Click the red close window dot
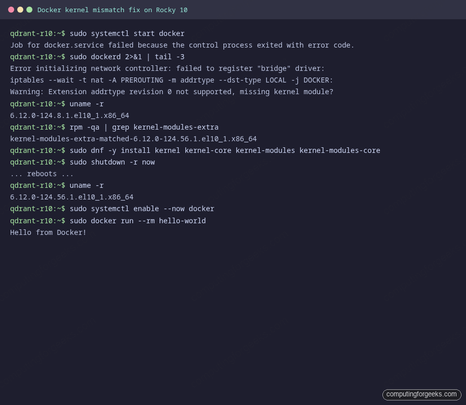Image resolution: width=466 pixels, height=405 pixels. click(11, 10)
